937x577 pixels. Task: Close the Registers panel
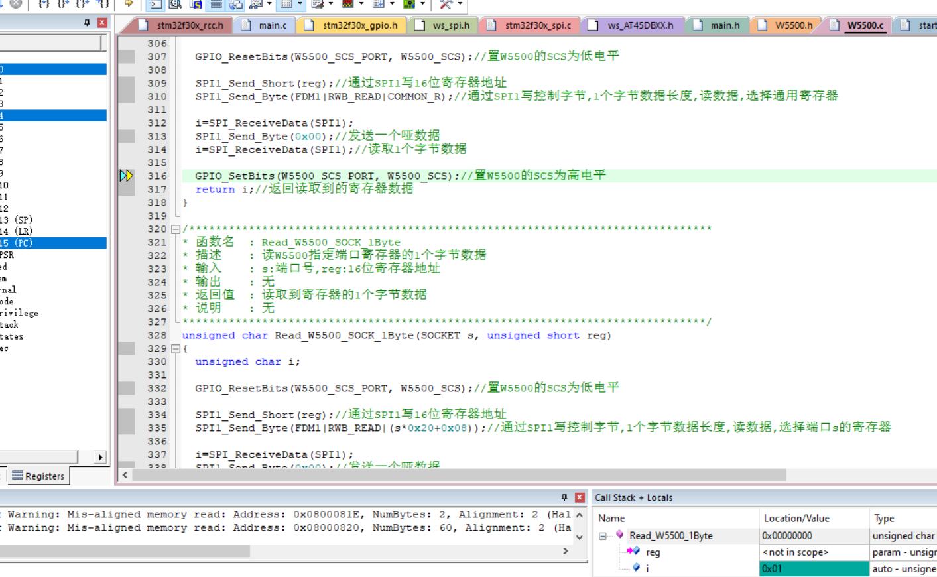point(102,23)
